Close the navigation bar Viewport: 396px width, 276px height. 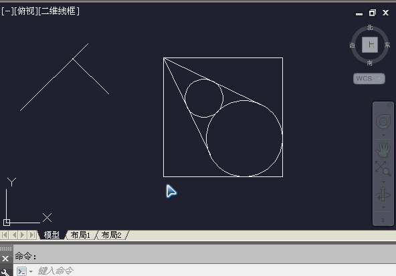point(390,105)
